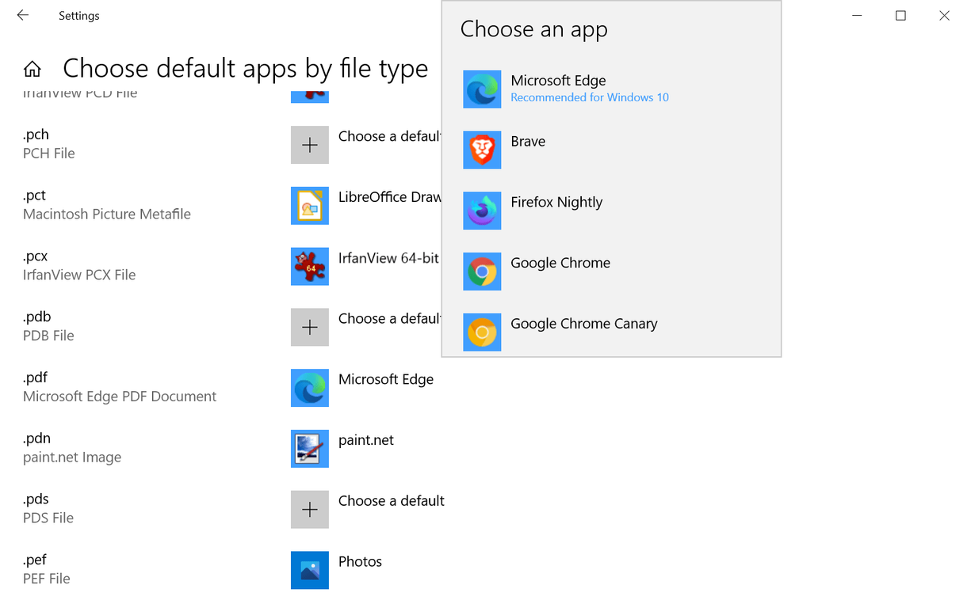Pick Firefox Nightly as the app
This screenshot has width=967, height=600.
click(611, 211)
